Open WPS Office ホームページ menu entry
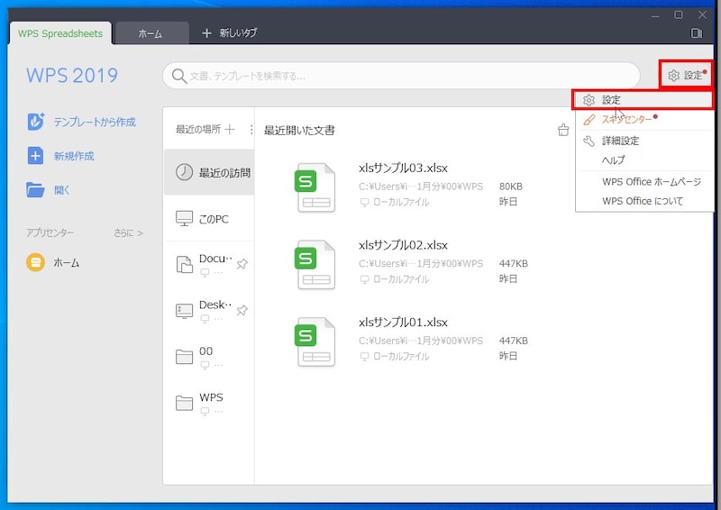 point(644,182)
